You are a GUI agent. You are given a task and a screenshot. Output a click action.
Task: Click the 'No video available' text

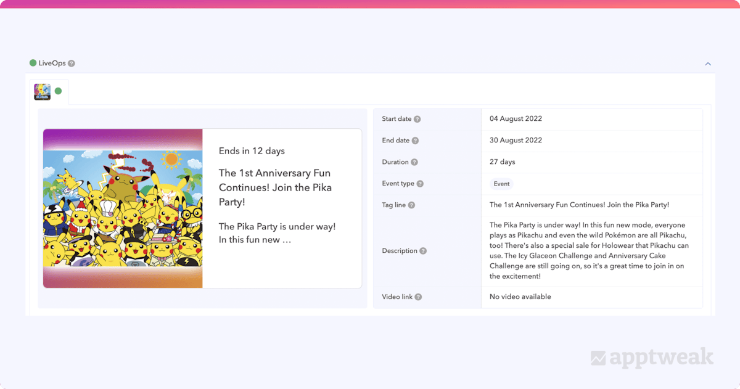(x=520, y=297)
